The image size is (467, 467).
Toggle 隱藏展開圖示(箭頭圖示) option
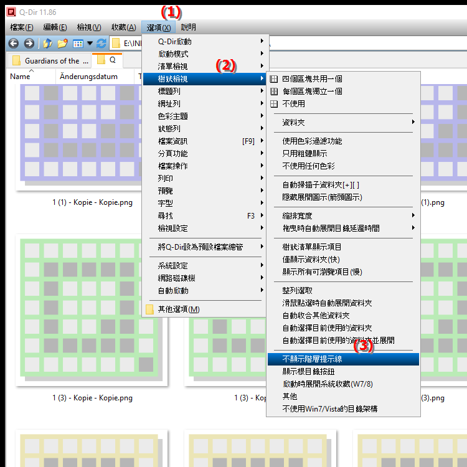(x=343, y=197)
